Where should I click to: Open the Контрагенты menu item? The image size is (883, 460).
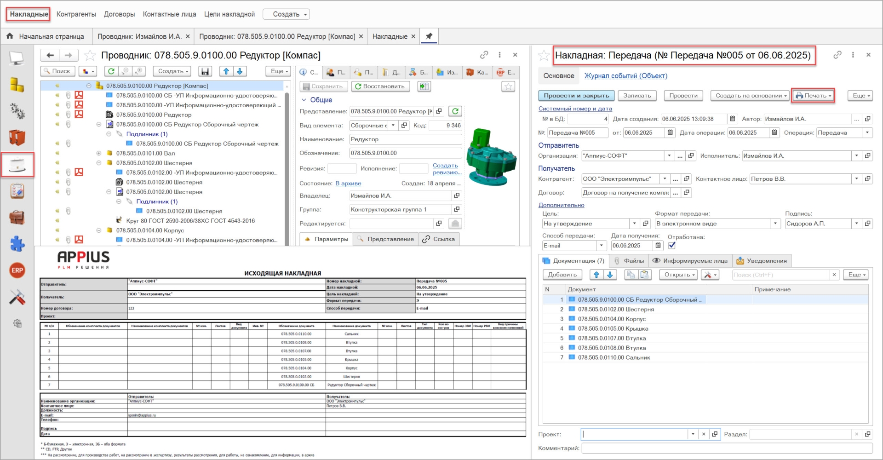pos(76,14)
